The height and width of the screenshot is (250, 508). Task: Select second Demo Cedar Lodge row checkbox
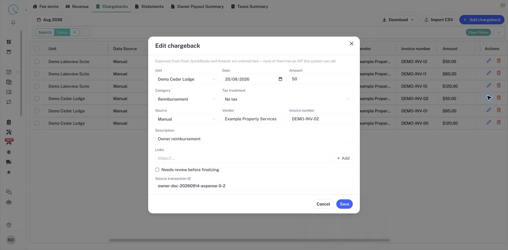[37, 111]
